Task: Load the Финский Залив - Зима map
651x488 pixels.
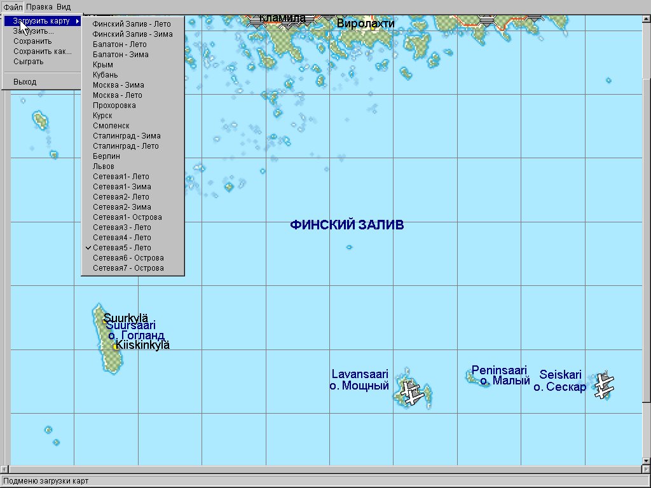Action: [132, 34]
